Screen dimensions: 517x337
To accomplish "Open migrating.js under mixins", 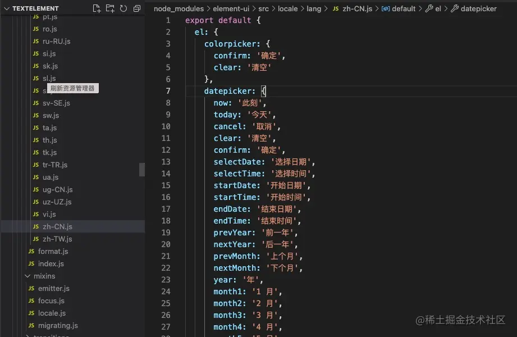I will point(58,325).
